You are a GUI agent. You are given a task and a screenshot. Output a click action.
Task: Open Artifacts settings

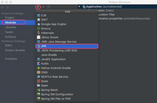point(10,37)
